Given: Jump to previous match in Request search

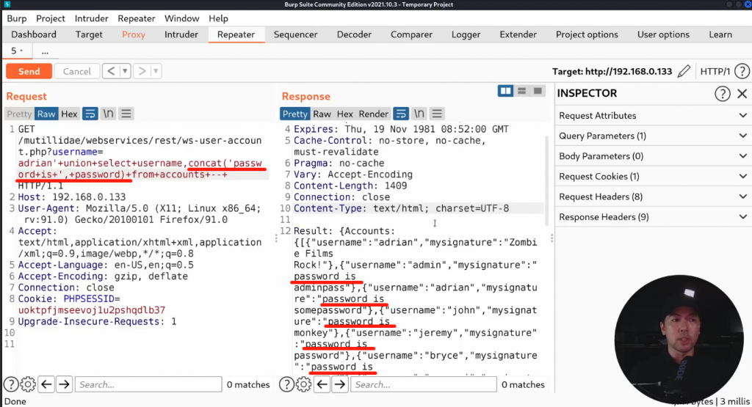Looking at the screenshot, I should (x=46, y=384).
